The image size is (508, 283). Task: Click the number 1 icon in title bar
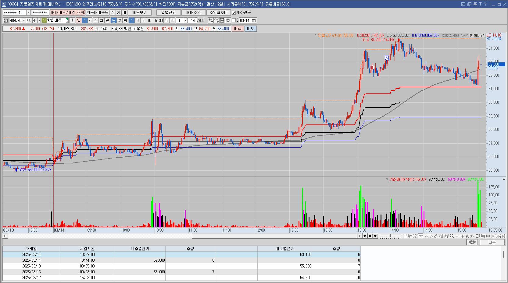[x=4, y=4]
